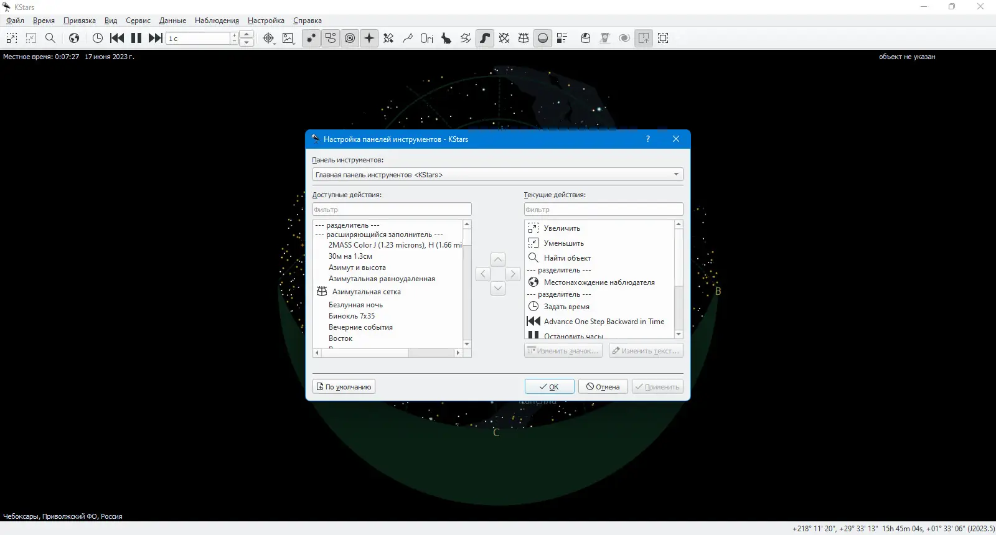The width and height of the screenshot is (996, 535).
Task: Select Безлунная ночь in available actions
Action: click(388, 305)
